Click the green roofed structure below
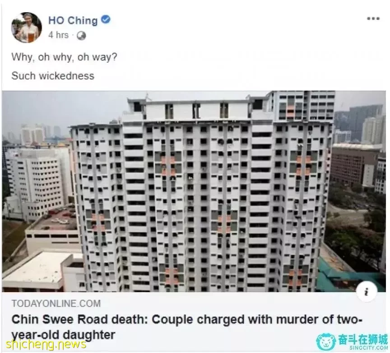 pos(350,277)
